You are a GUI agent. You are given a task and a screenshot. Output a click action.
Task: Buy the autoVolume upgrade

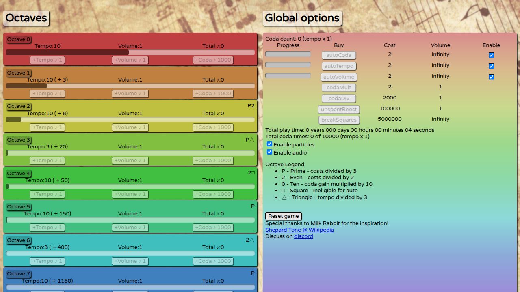(339, 77)
